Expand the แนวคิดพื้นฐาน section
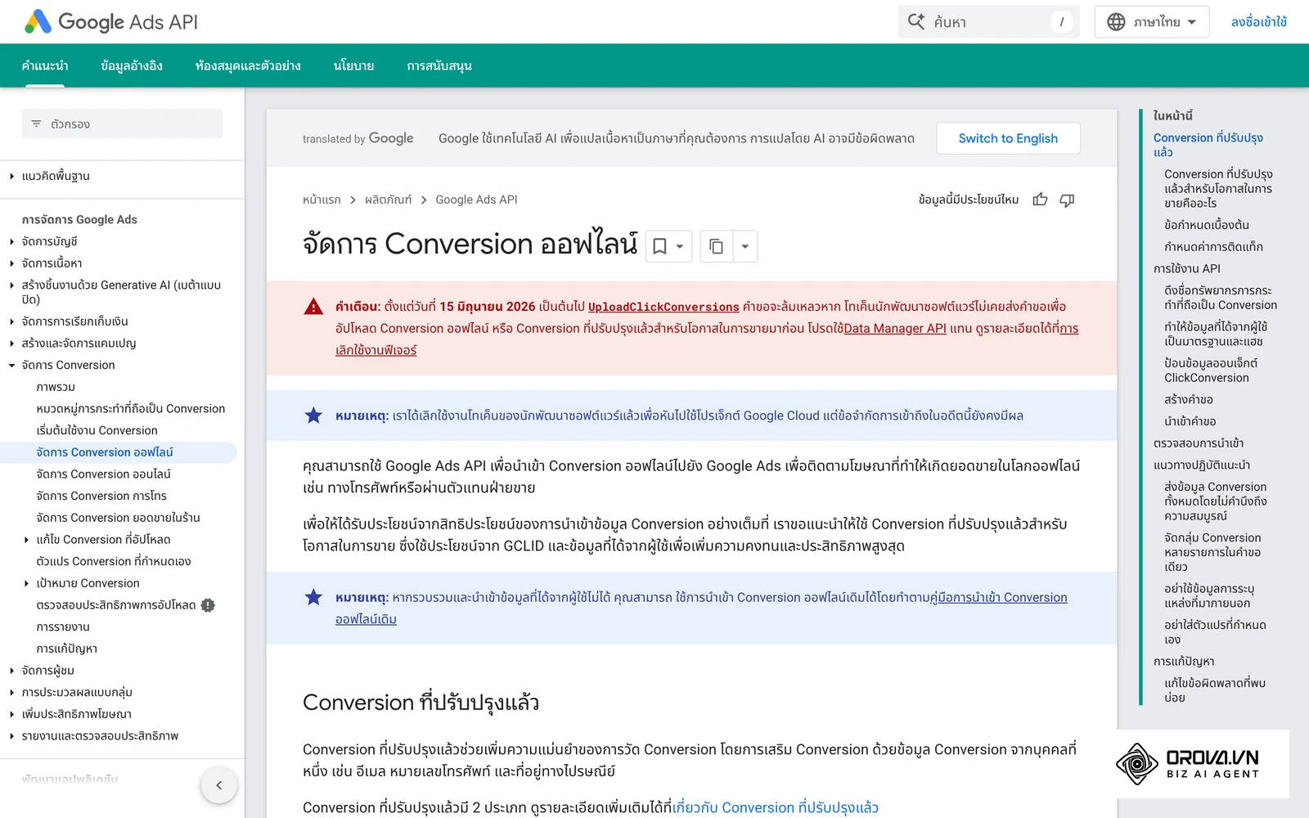The height and width of the screenshot is (818, 1309). pyautogui.click(x=11, y=176)
